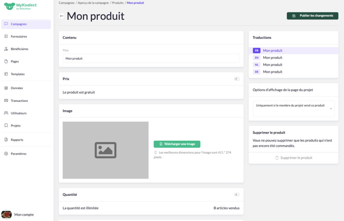This screenshot has height=221, width=344.
Task: Click the back arrow beside Mon produit
Action: pyautogui.click(x=61, y=16)
